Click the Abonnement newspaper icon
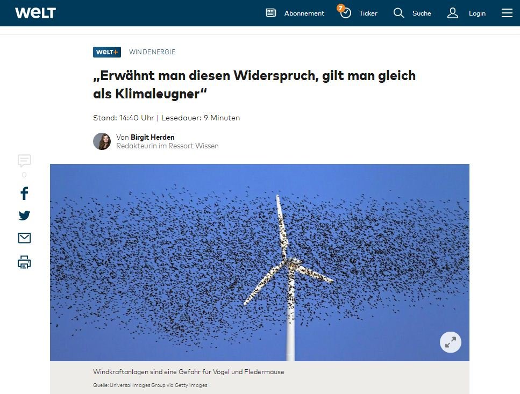Viewport: 520px width, 394px height. [271, 13]
